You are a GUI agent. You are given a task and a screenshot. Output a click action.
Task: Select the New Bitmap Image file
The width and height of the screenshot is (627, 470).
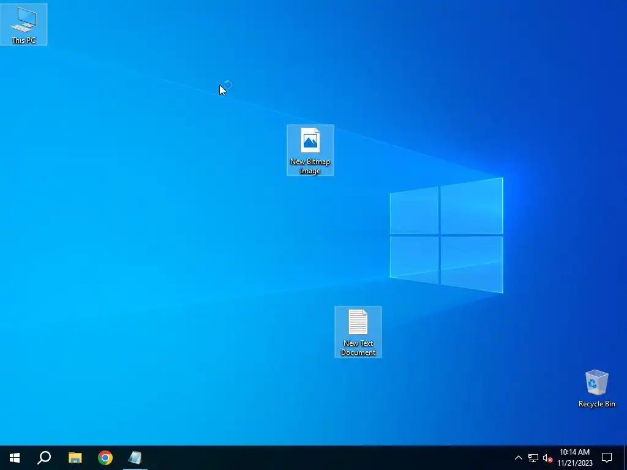click(310, 151)
